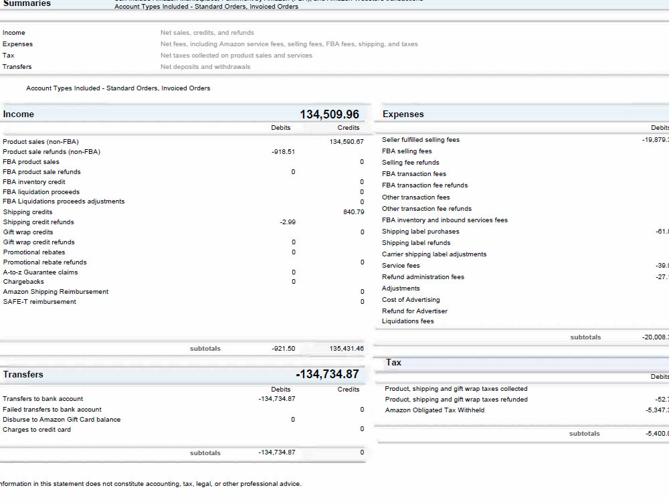The height and width of the screenshot is (502, 669).
Task: Select the Income section heading
Action: click(x=18, y=114)
